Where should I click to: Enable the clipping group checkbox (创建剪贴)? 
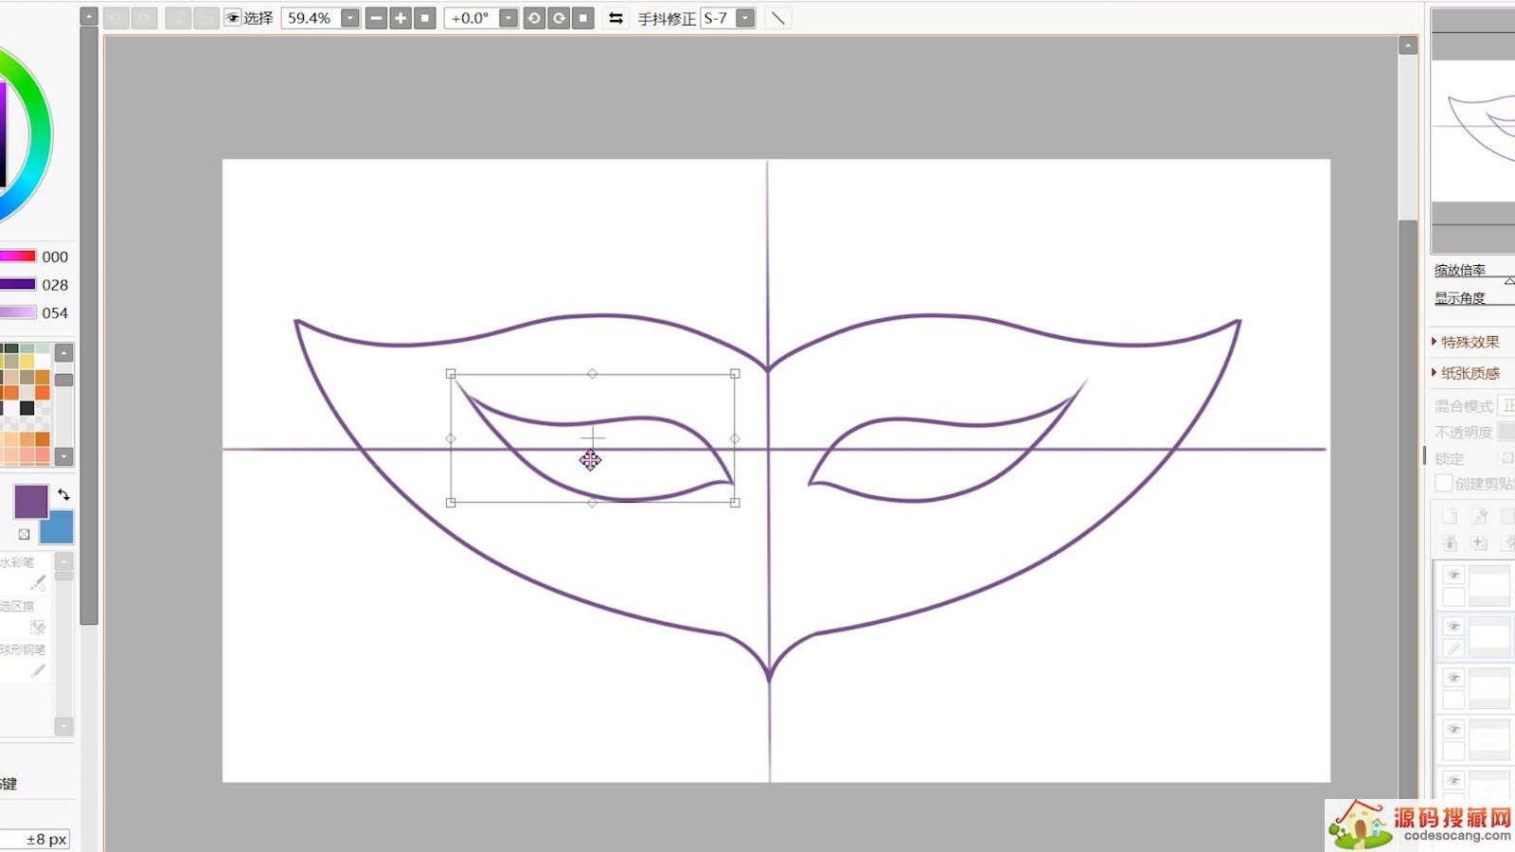(1444, 483)
